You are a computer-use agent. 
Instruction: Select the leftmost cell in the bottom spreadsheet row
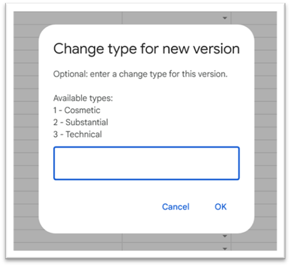pyautogui.click(x=68, y=247)
